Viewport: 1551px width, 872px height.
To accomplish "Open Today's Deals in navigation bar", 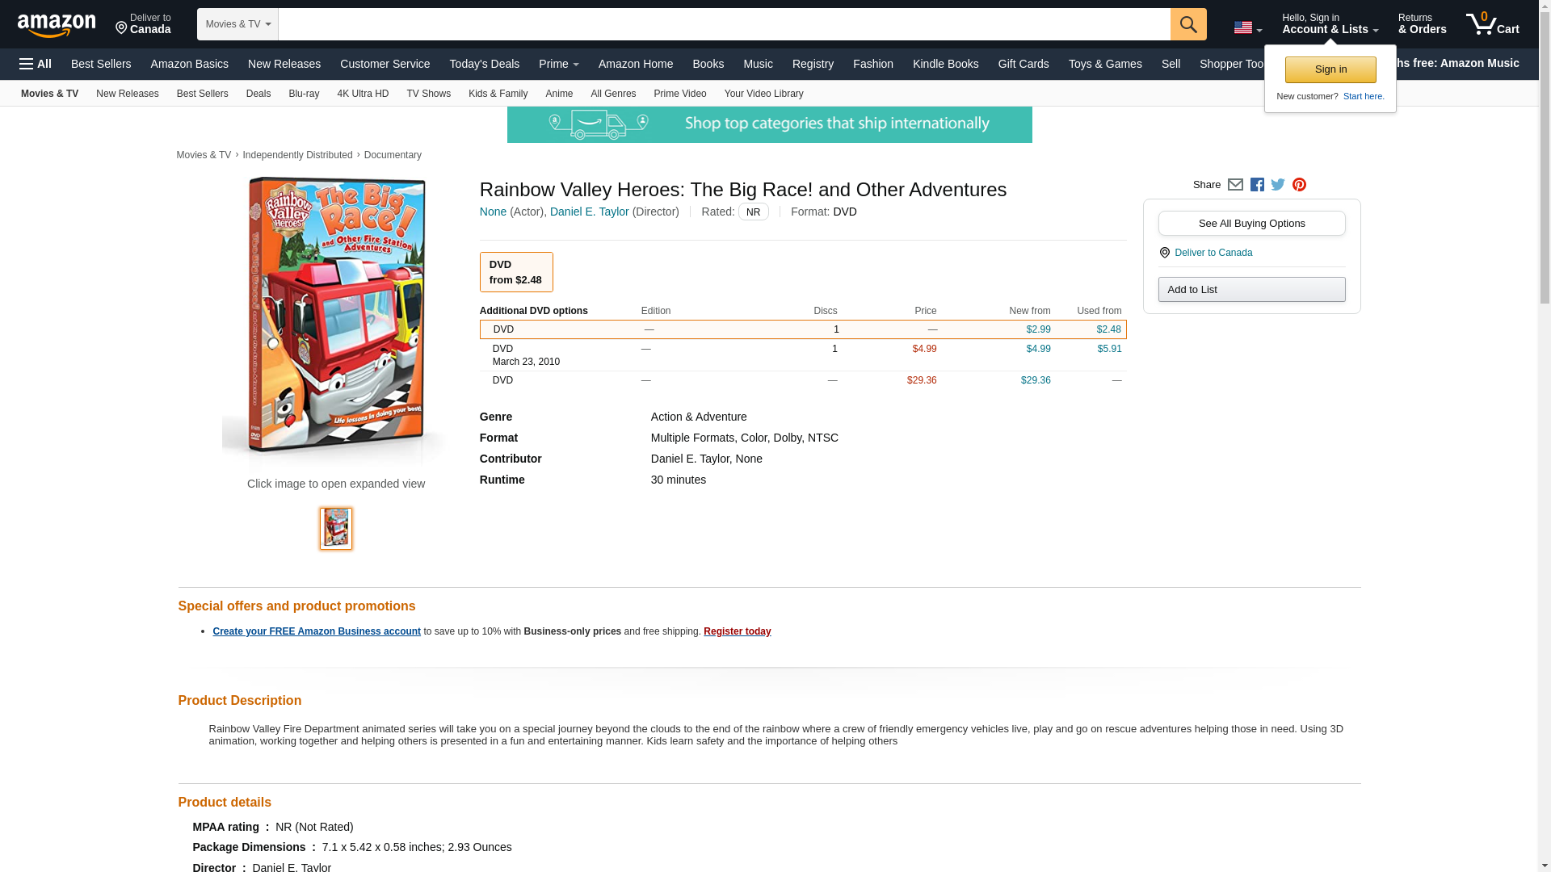I will [x=484, y=64].
